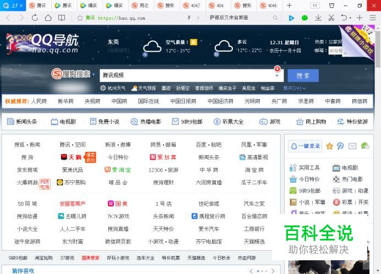This screenshot has width=381, height=274.
Task: Open the 苏宁易购 link
Action: [x=71, y=183]
